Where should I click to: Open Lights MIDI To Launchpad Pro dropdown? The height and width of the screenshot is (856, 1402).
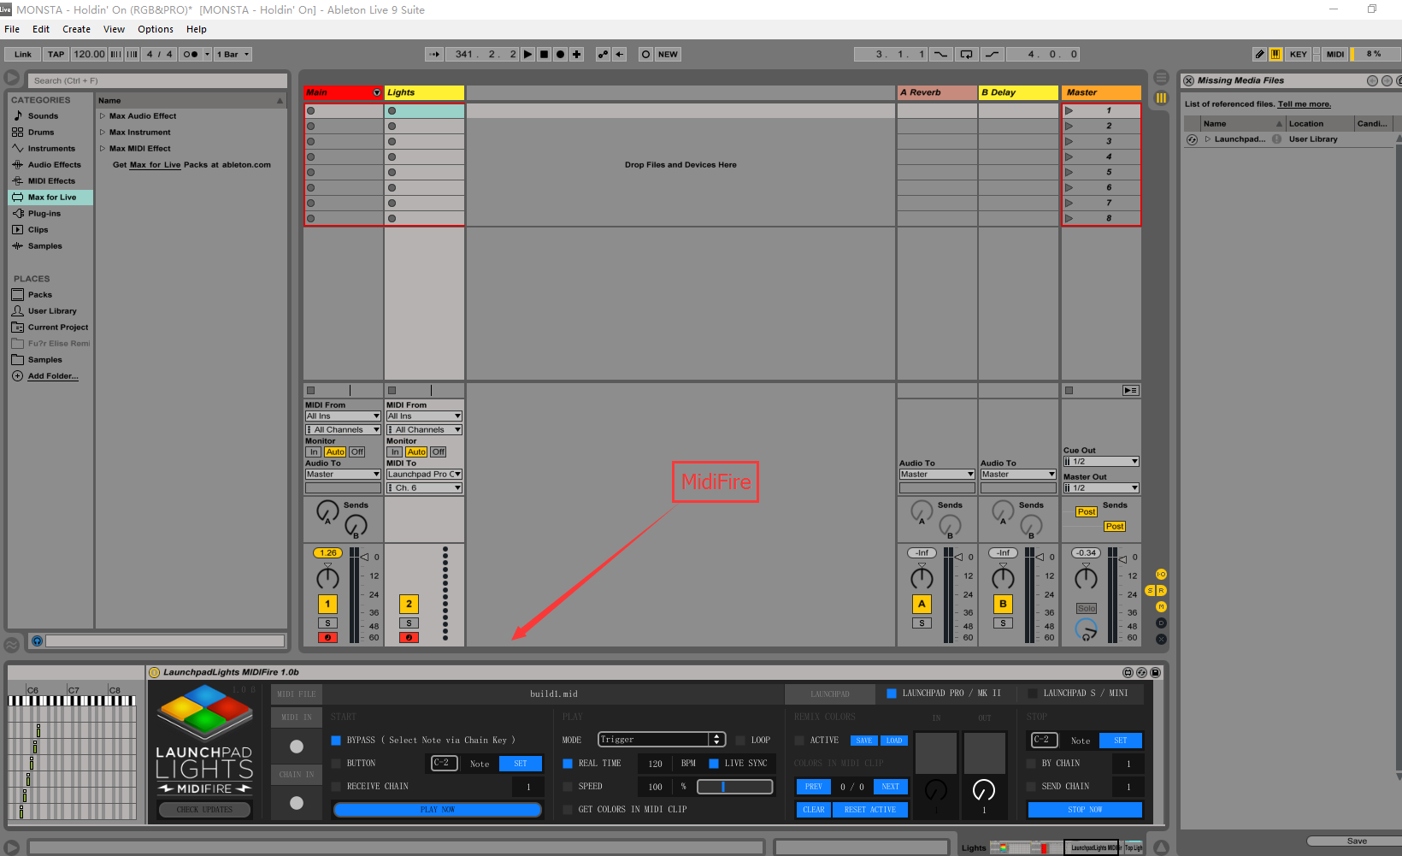424,475
